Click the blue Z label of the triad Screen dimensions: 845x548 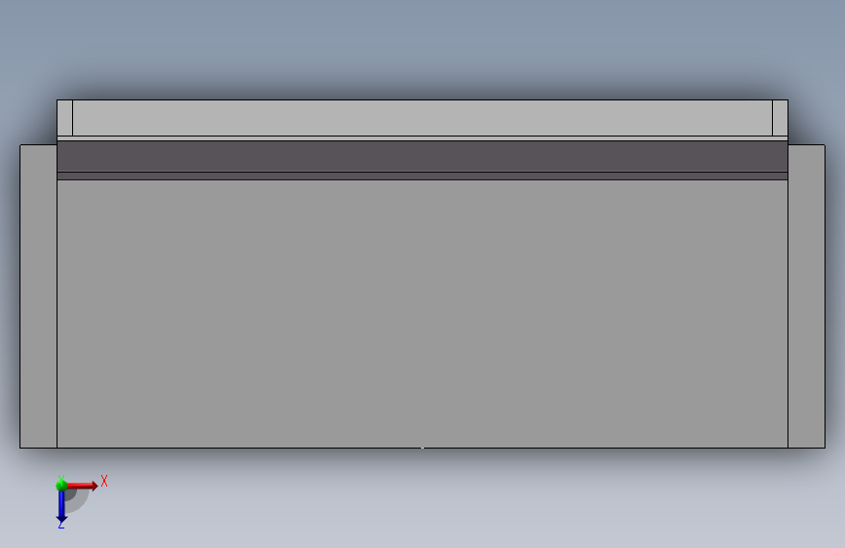60,525
